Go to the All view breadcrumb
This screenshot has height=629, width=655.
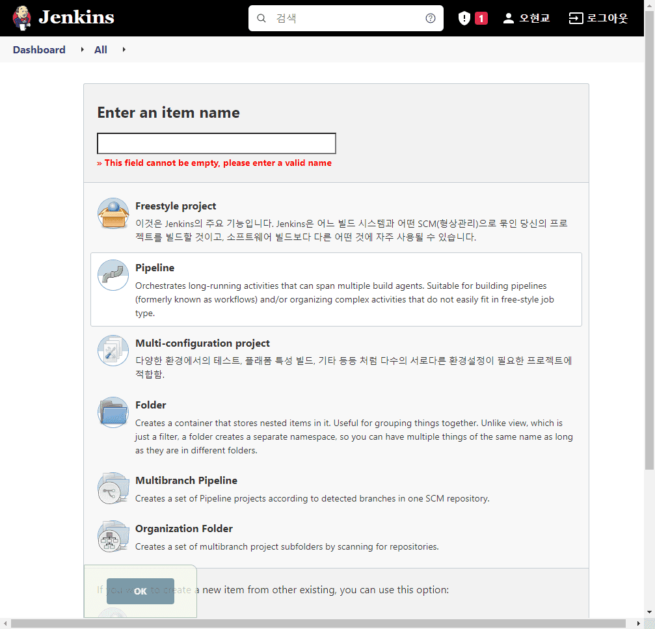point(100,49)
